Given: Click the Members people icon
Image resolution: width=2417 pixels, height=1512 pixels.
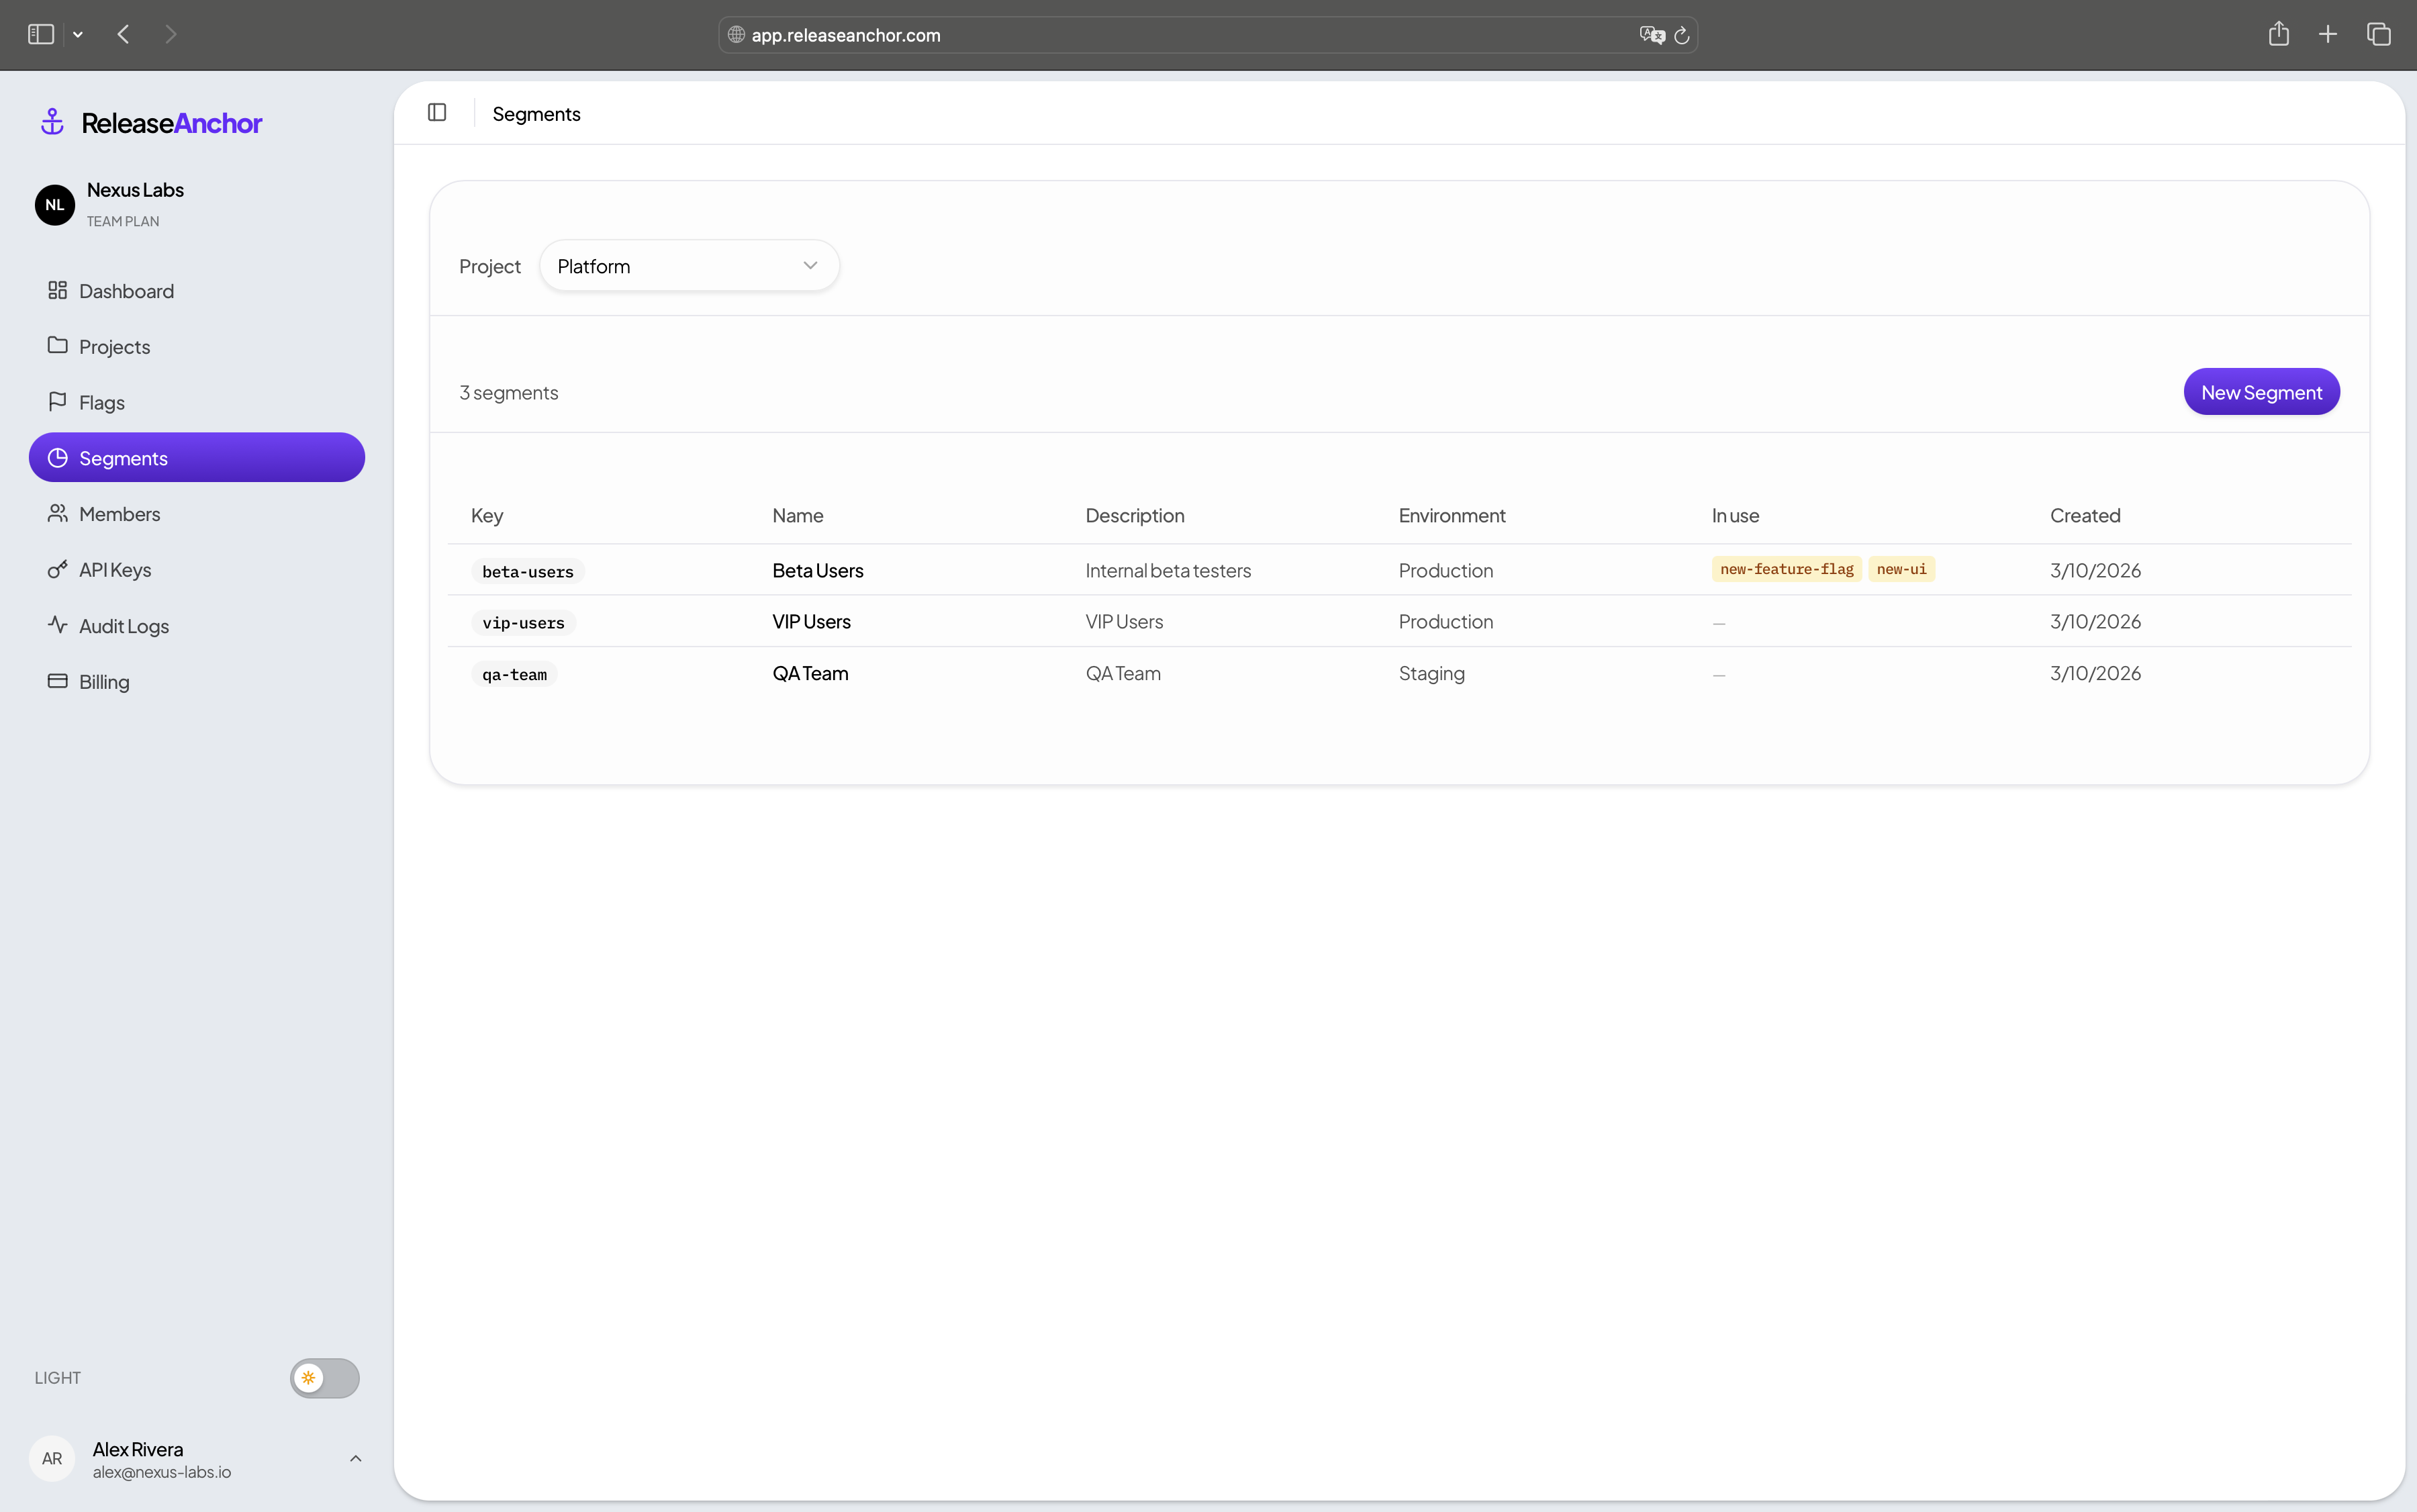Looking at the screenshot, I should pyautogui.click(x=57, y=513).
